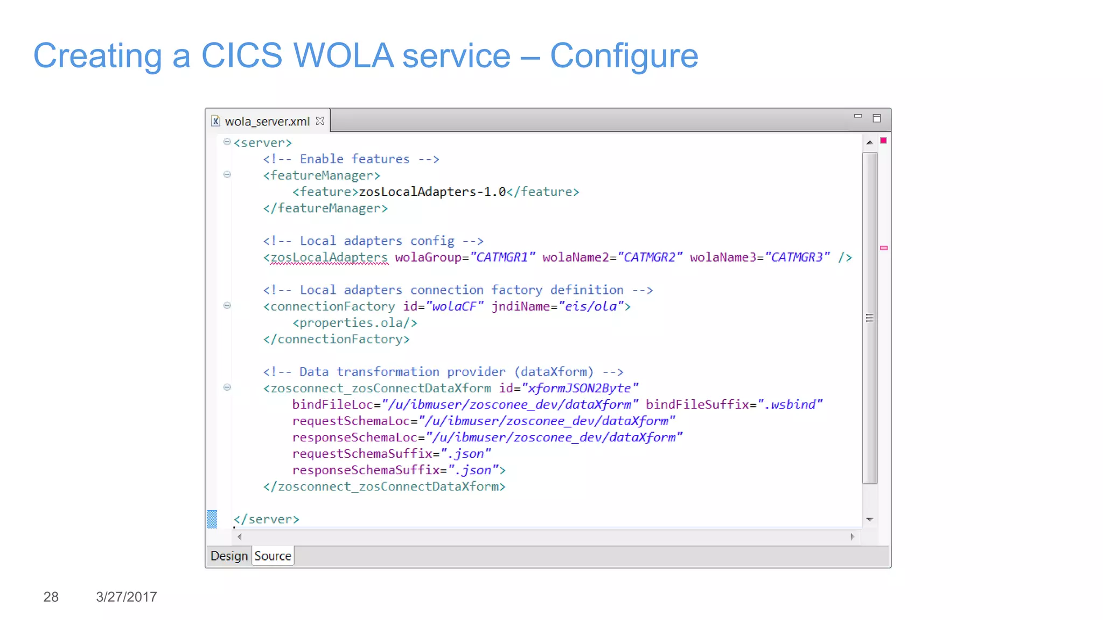The width and height of the screenshot is (1103, 620).
Task: Click the responseSchemaLoc attribute line
Action: pos(487,438)
